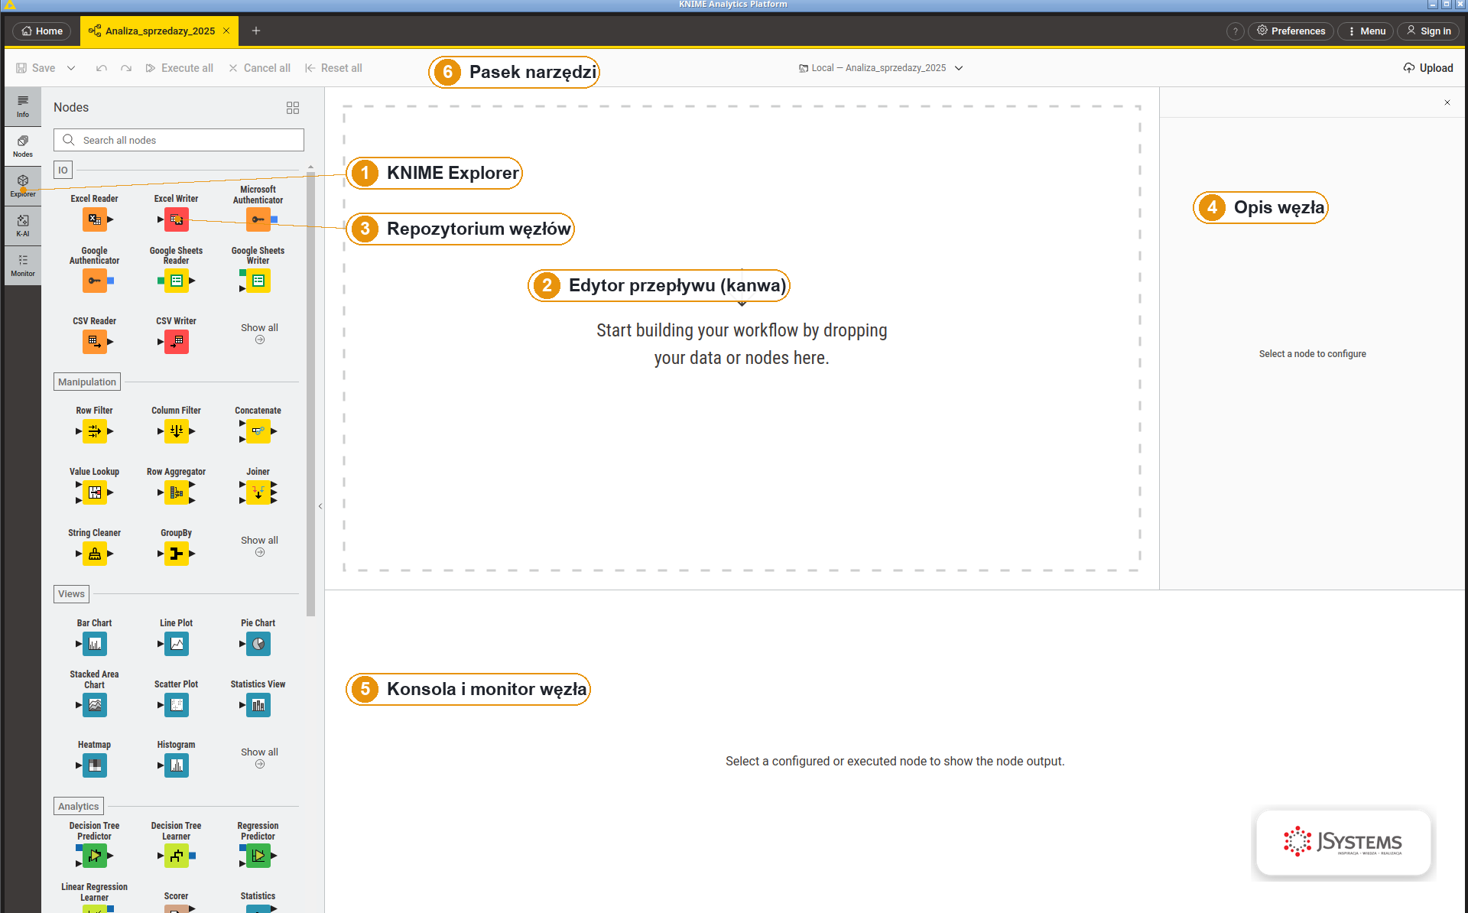This screenshot has height=913, width=1468.
Task: Open the help question mark
Action: [x=1235, y=31]
